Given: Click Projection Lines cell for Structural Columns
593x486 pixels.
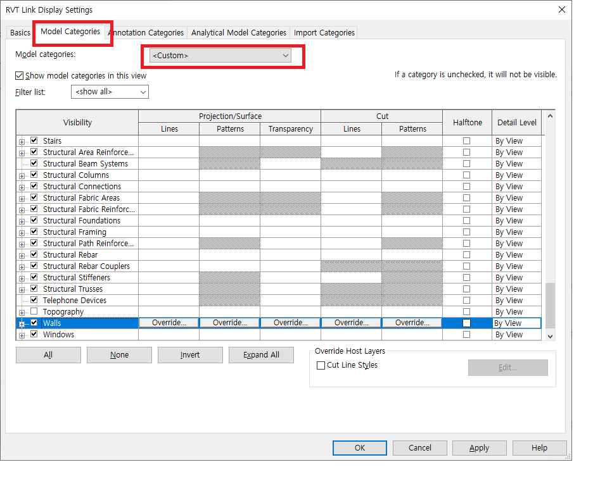Looking at the screenshot, I should point(169,175).
